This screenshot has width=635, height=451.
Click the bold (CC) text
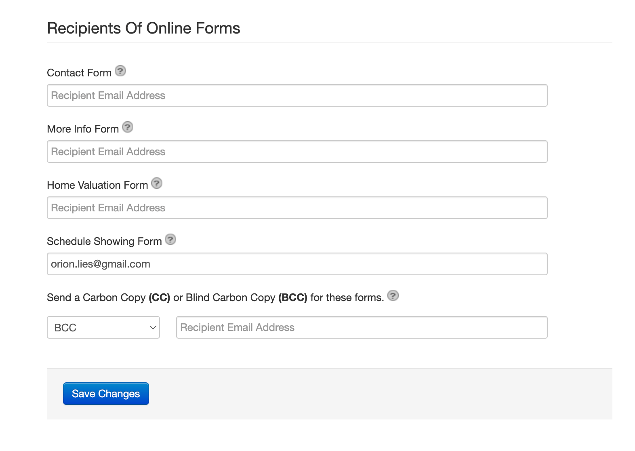159,297
